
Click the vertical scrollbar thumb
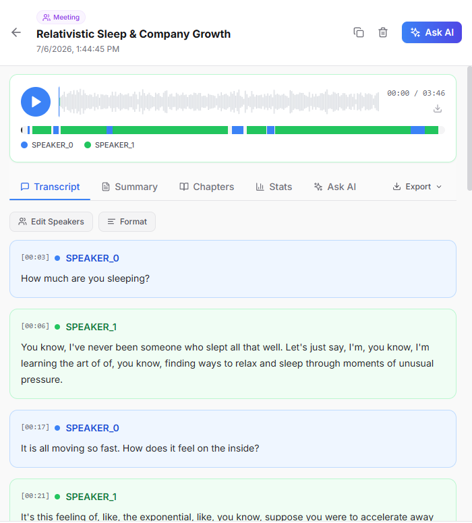[469, 129]
